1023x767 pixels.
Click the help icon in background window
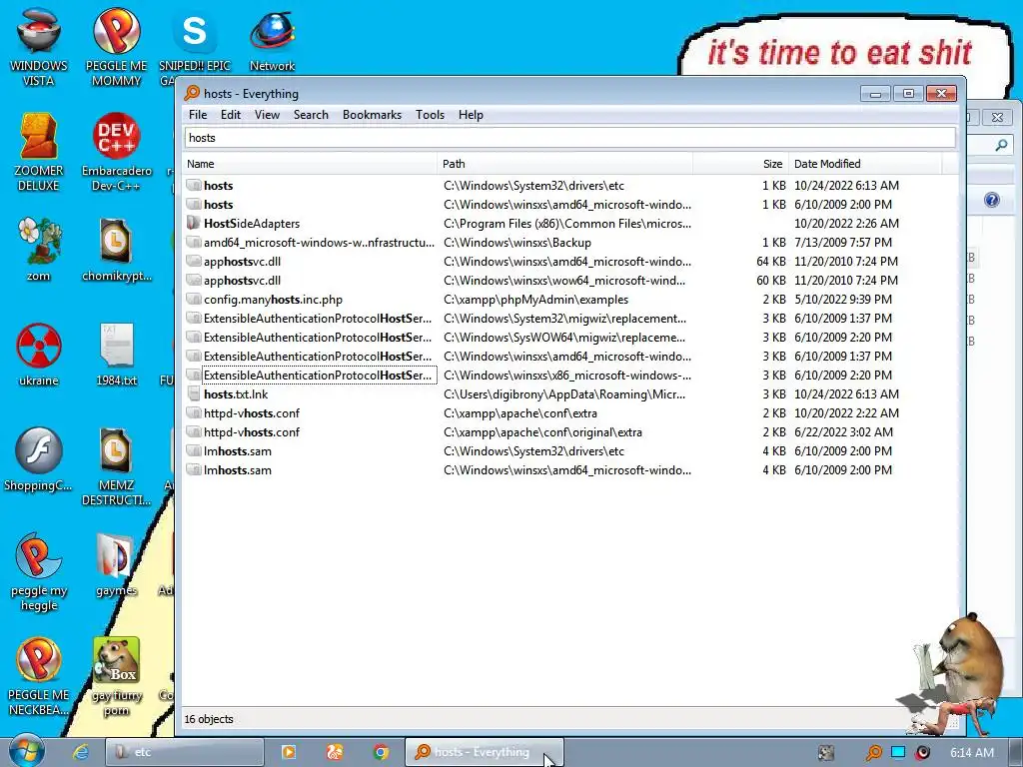click(x=992, y=200)
